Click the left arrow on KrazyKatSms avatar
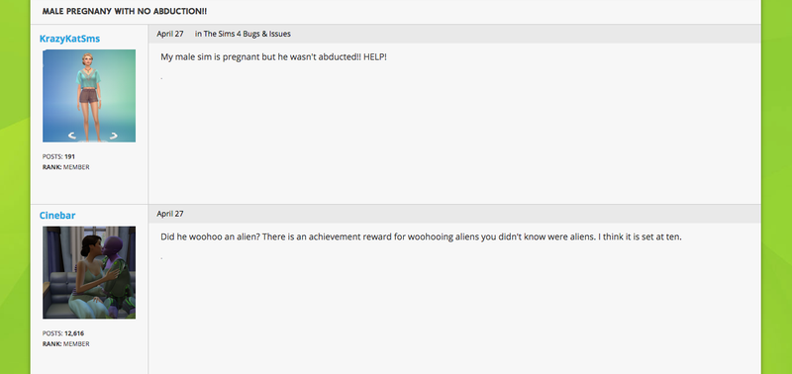 click(71, 136)
